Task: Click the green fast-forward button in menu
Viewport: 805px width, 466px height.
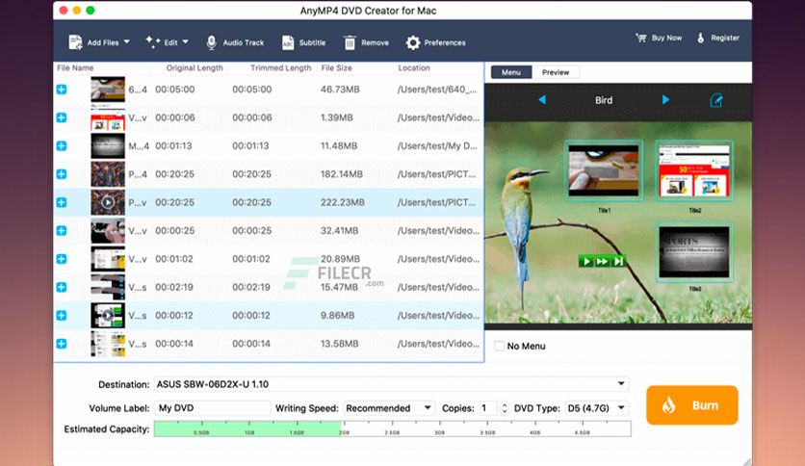Action: click(x=602, y=261)
